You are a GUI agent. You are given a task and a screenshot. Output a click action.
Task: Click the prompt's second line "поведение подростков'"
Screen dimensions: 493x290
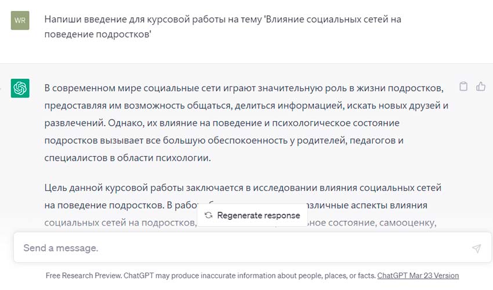point(98,34)
